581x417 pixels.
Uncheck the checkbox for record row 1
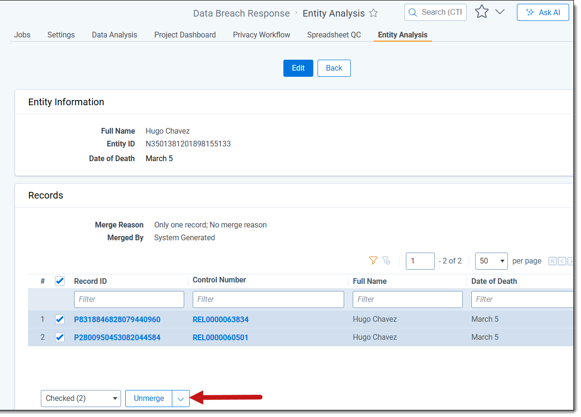coord(60,319)
